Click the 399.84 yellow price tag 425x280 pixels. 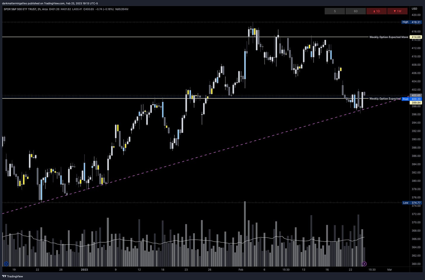pyautogui.click(x=416, y=103)
